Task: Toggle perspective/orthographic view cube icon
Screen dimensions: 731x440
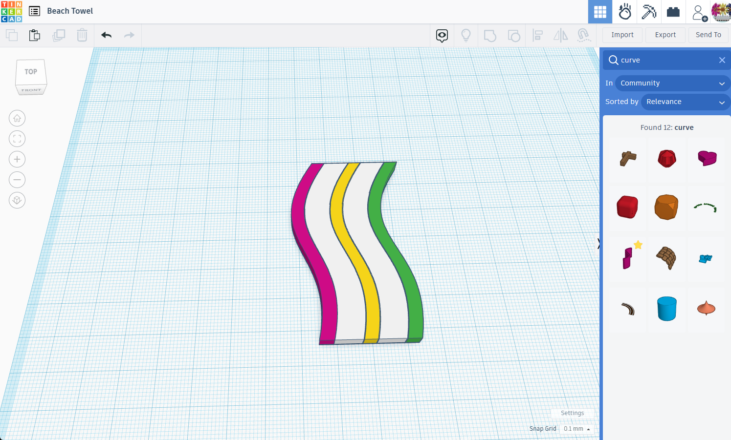Action: 17,200
